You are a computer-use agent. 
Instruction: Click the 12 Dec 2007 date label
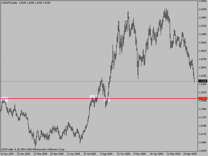coord(7,154)
